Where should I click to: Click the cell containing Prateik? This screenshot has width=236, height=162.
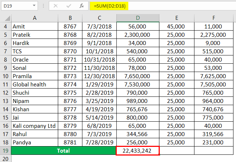(x=35, y=35)
